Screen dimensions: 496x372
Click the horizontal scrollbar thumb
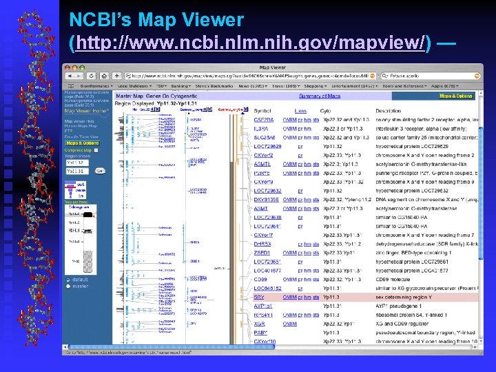click(172, 347)
